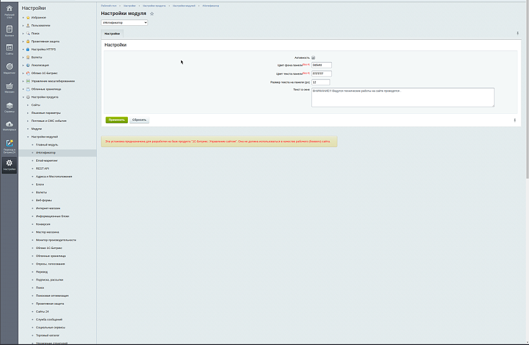Click the panel background color field
This screenshot has width=529, height=345.
coord(322,65)
